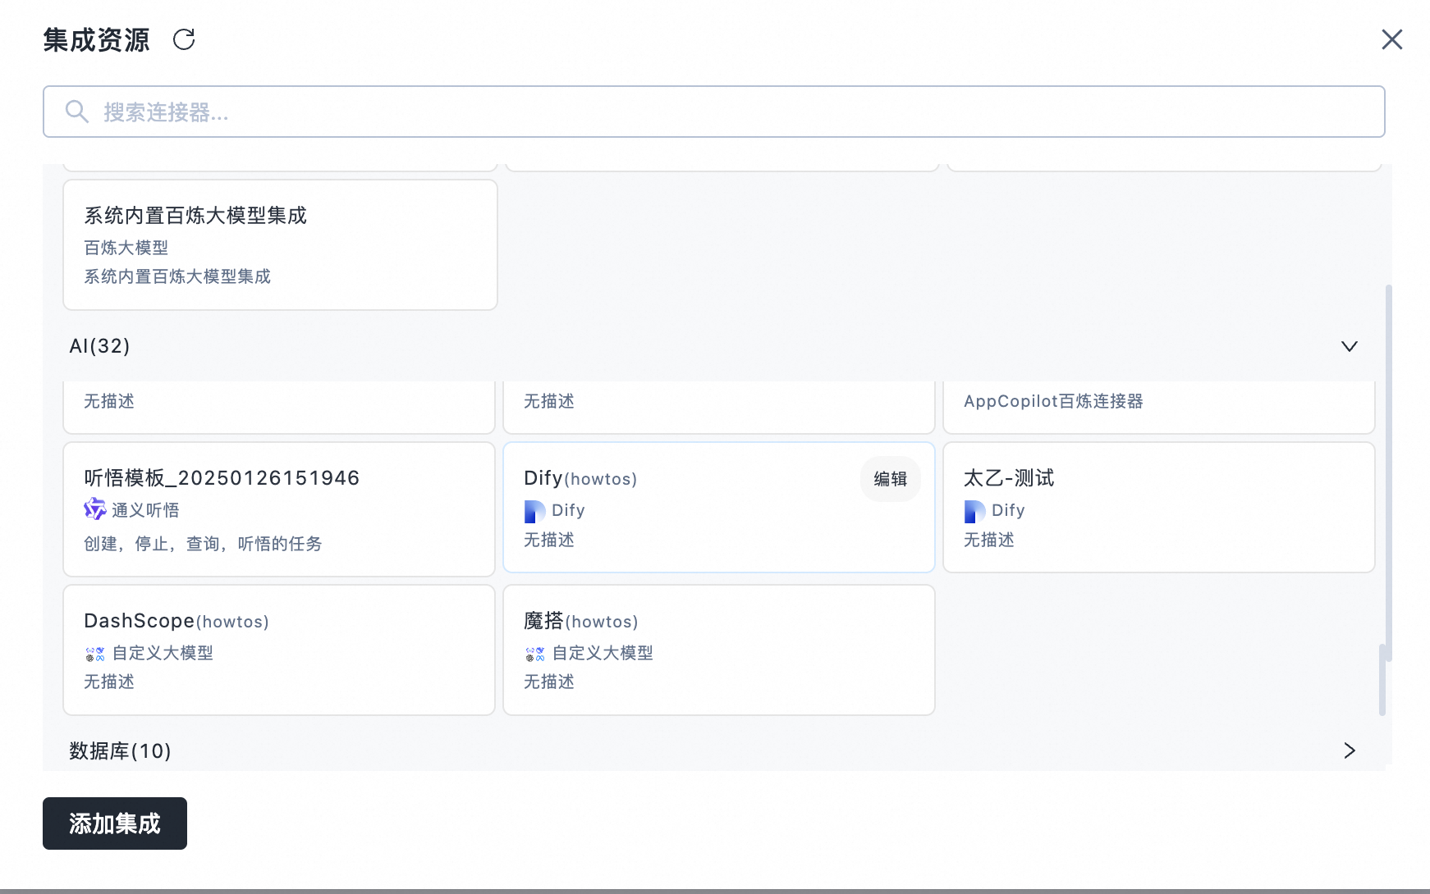This screenshot has height=894, width=1430.
Task: Click the AppCopilot百炼连接器 description text
Action: pos(1053,401)
